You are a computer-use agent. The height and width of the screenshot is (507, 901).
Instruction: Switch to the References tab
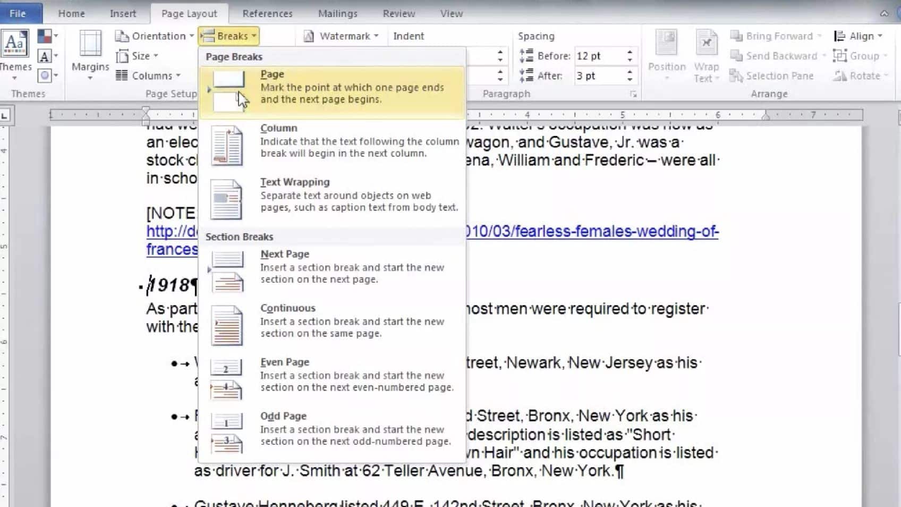[x=267, y=13]
